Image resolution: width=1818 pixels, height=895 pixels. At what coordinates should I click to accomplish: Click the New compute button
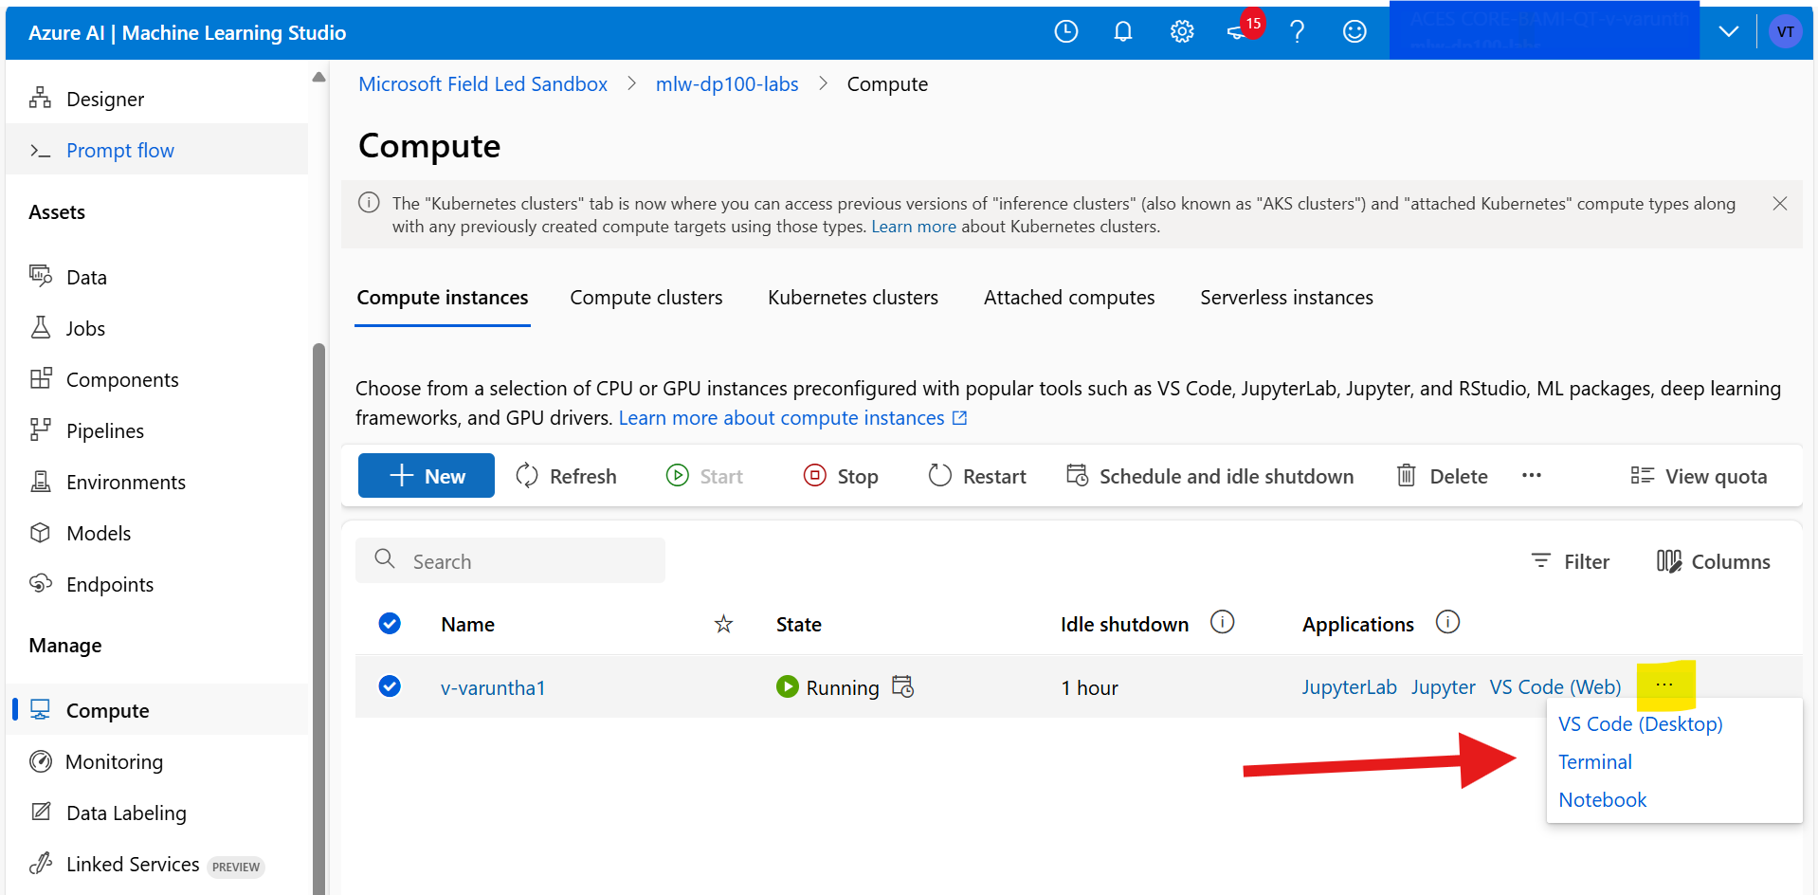coord(427,475)
